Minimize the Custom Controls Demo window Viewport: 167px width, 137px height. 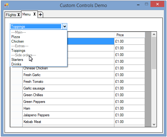pos(138,5)
